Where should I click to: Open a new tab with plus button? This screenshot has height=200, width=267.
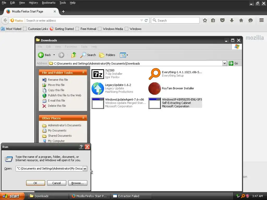coord(63,11)
